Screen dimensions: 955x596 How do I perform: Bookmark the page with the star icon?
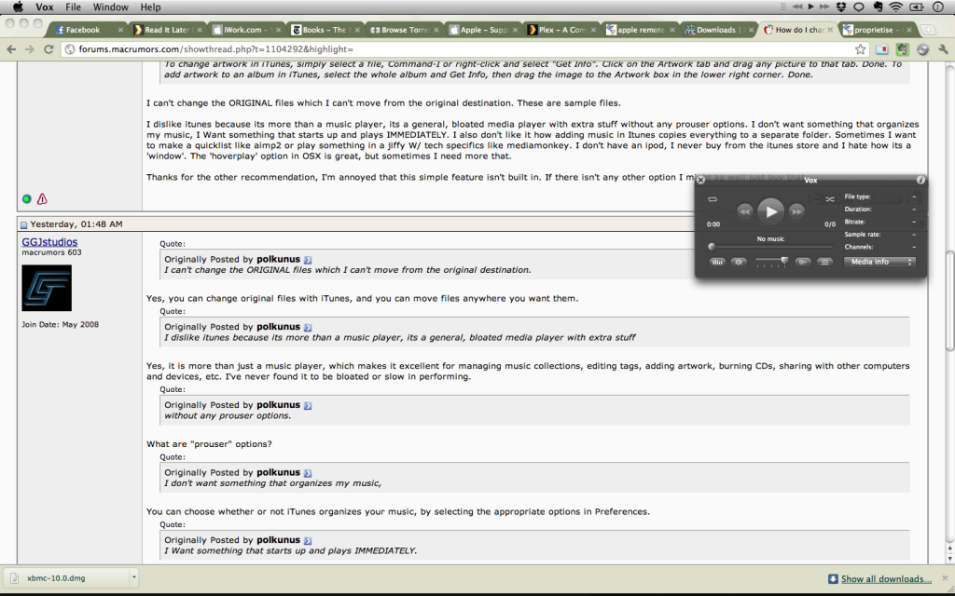pos(860,49)
